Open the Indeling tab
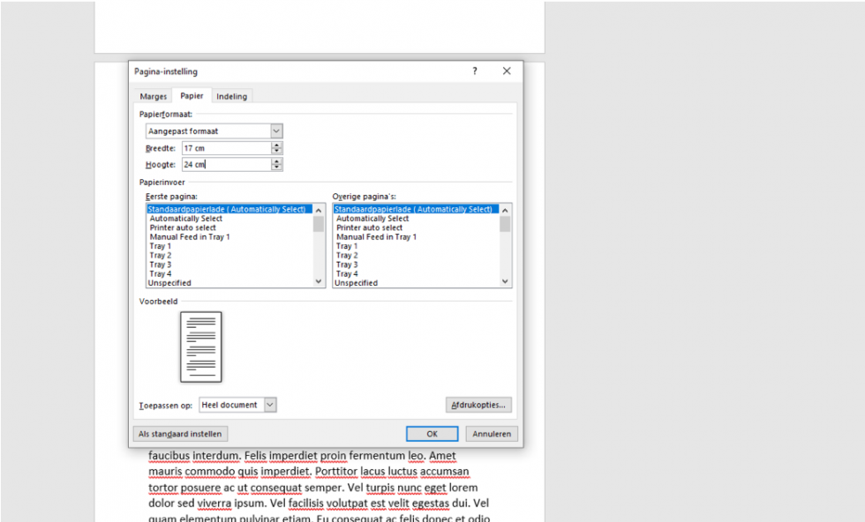 pyautogui.click(x=232, y=96)
